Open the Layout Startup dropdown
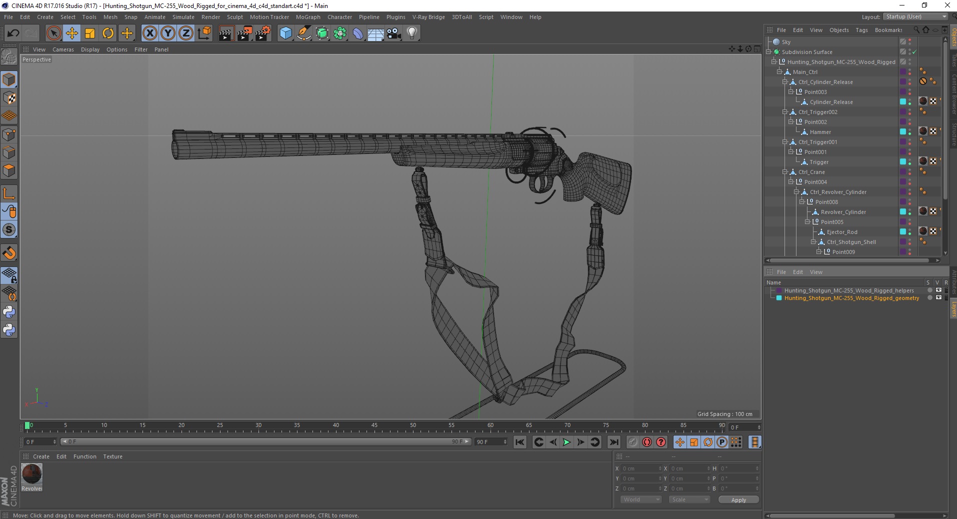This screenshot has height=519, width=957. 915,16
